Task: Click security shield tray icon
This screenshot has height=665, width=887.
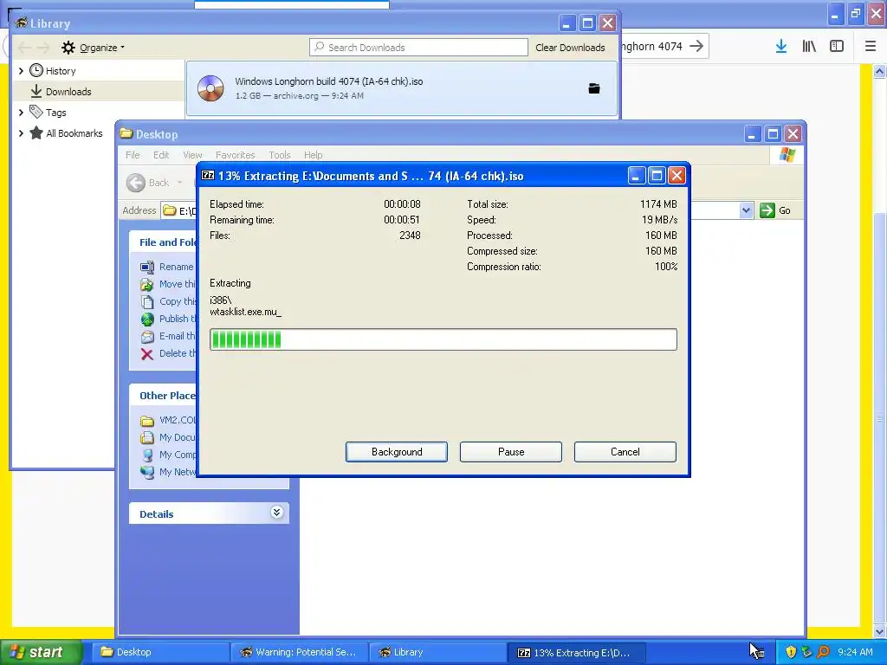Action: (x=791, y=652)
